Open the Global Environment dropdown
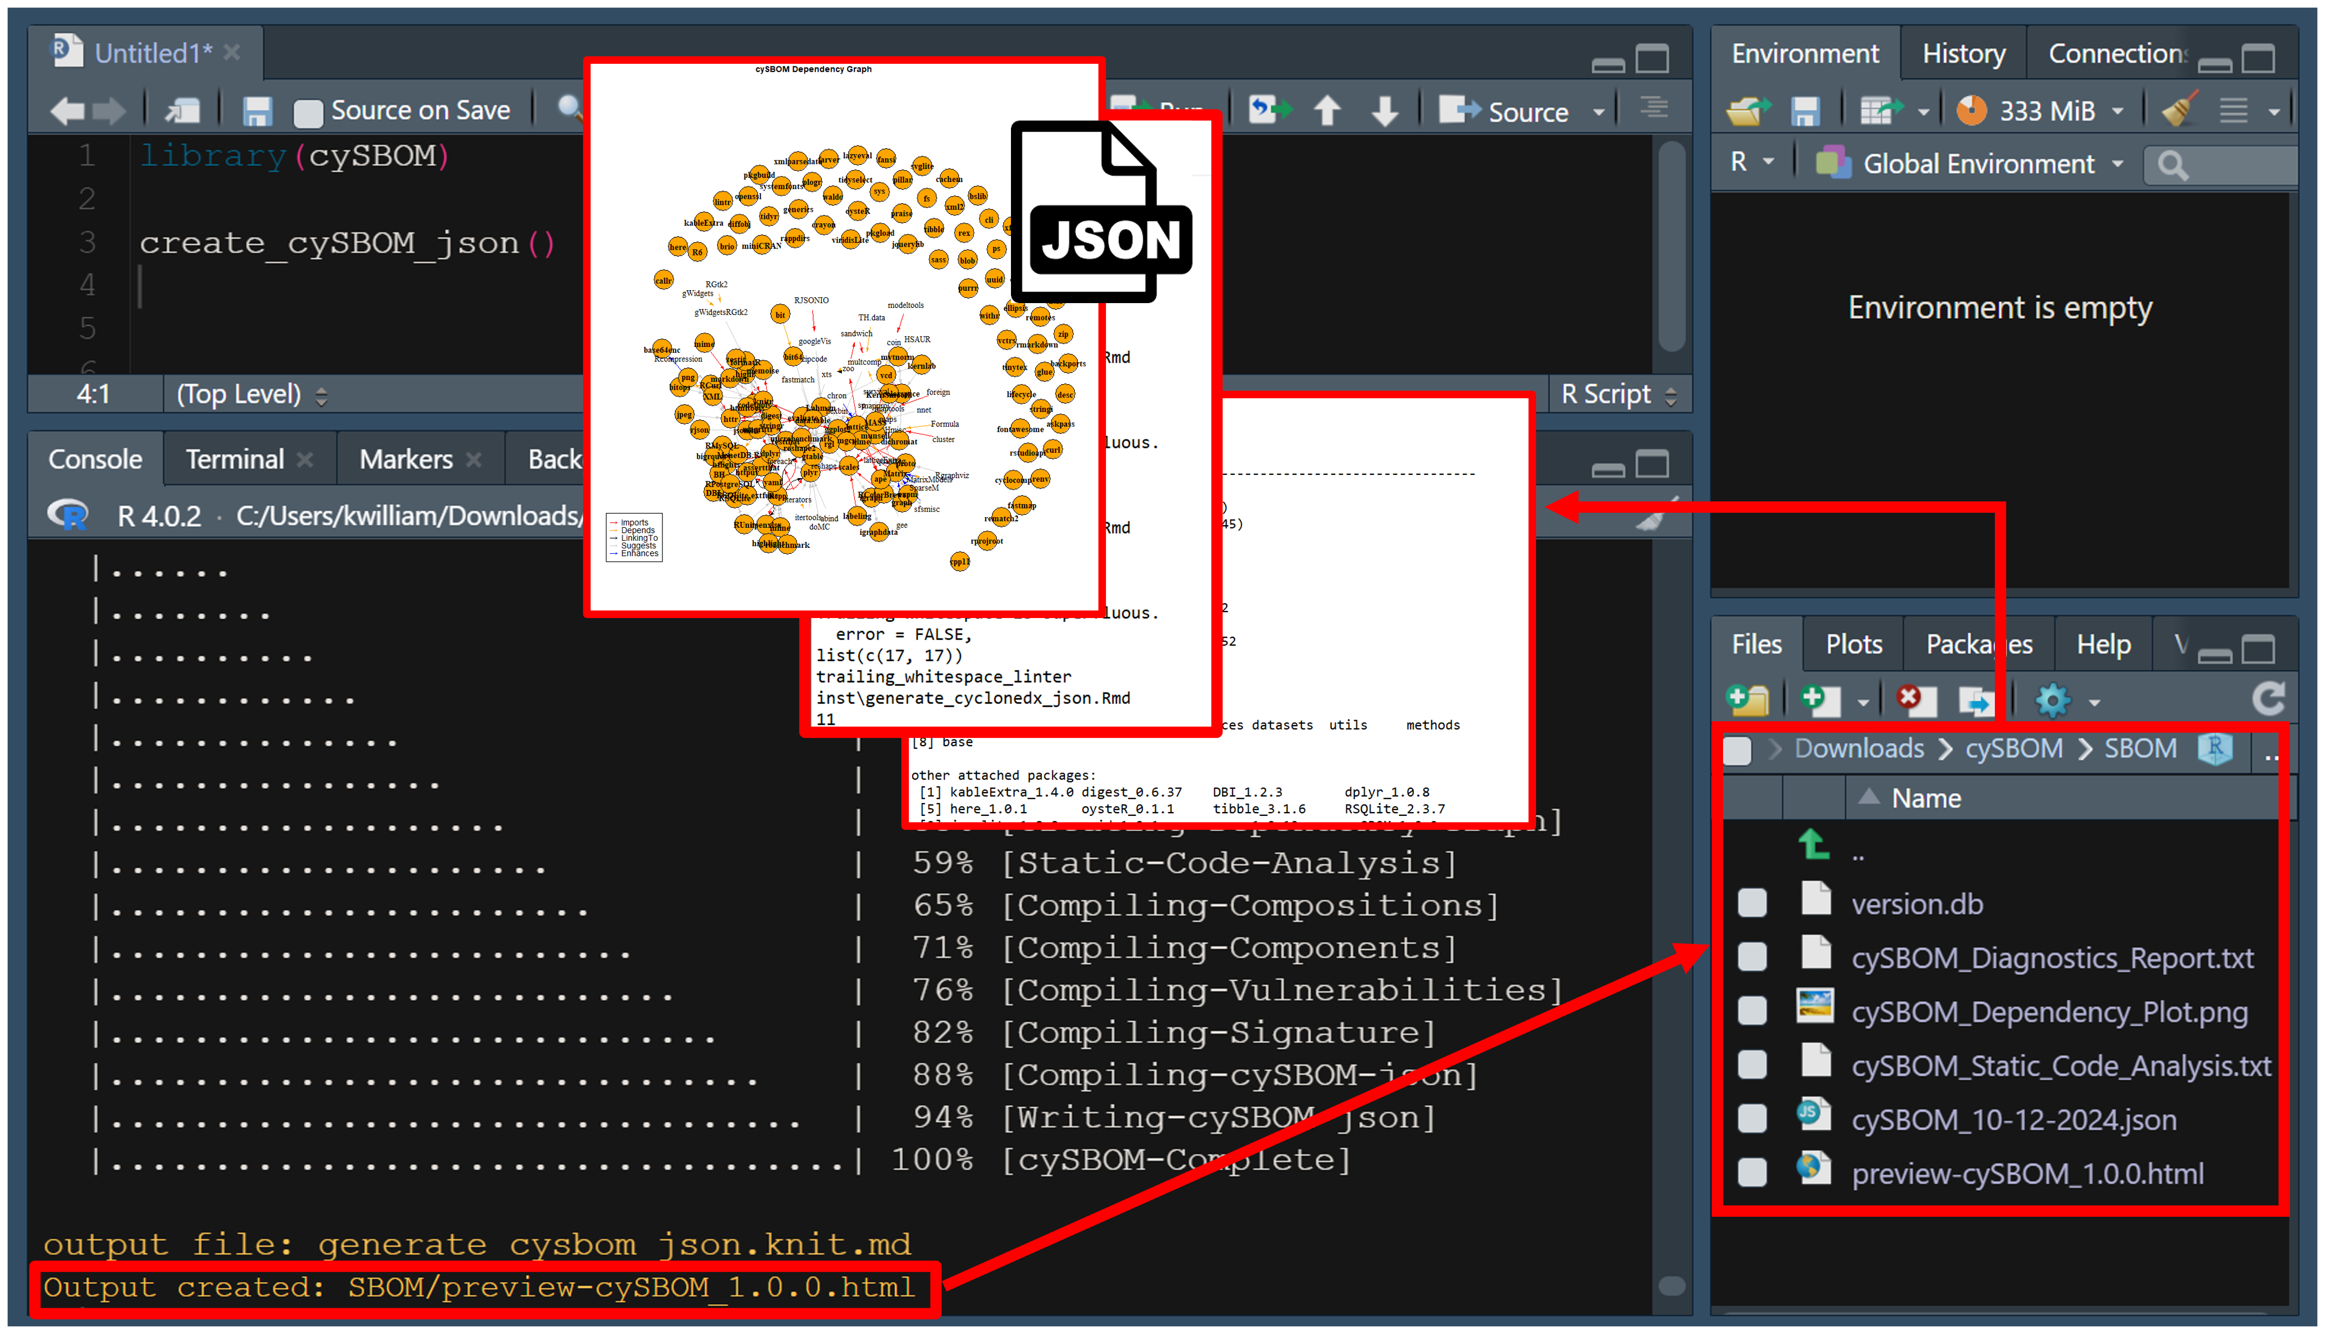The width and height of the screenshot is (2325, 1334). point(2118,164)
